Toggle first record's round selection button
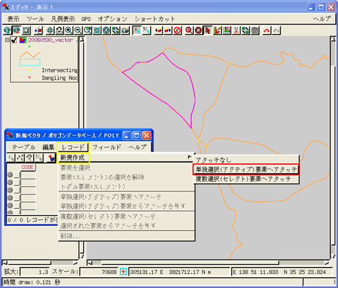The image size is (338, 288). tap(10, 175)
